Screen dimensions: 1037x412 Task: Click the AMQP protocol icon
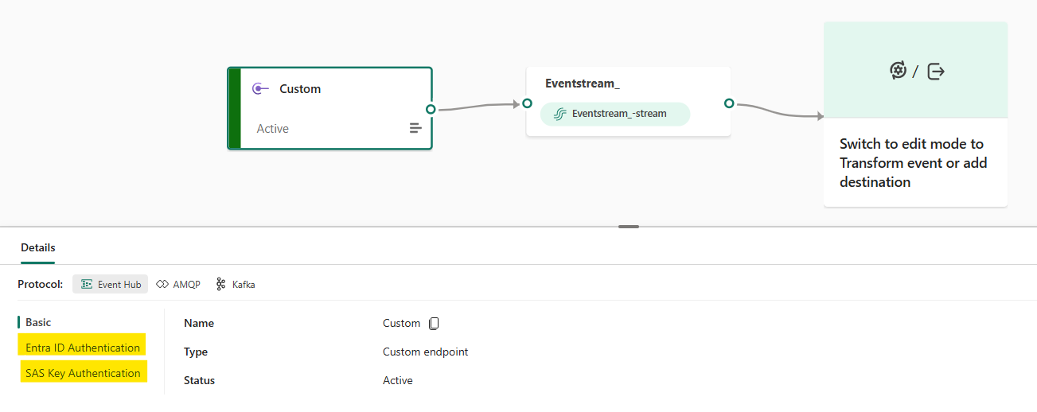tap(162, 284)
